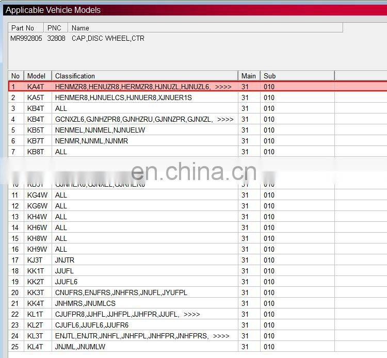Expand the >>>> in KA4T classification
The height and width of the screenshot is (358, 387).
[223, 87]
